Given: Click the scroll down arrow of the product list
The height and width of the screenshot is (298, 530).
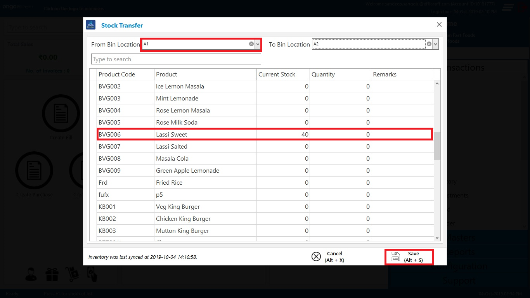Looking at the screenshot, I should click(437, 238).
